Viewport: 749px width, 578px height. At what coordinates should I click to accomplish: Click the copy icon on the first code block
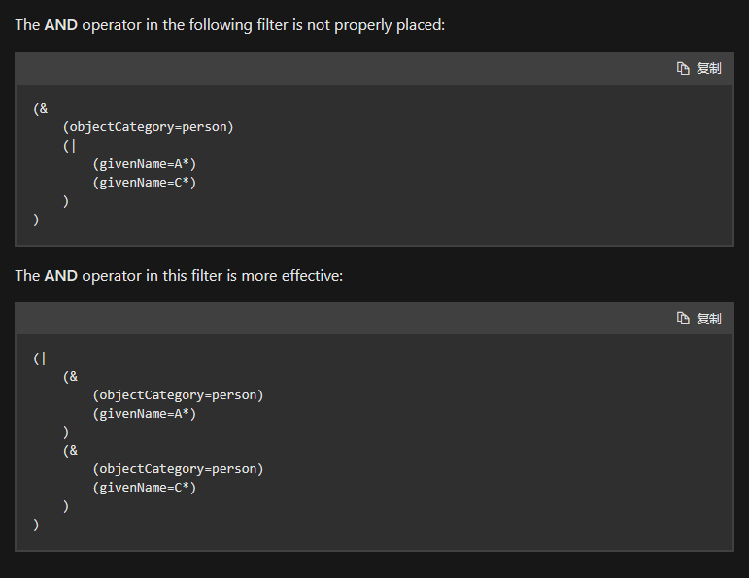click(x=683, y=68)
